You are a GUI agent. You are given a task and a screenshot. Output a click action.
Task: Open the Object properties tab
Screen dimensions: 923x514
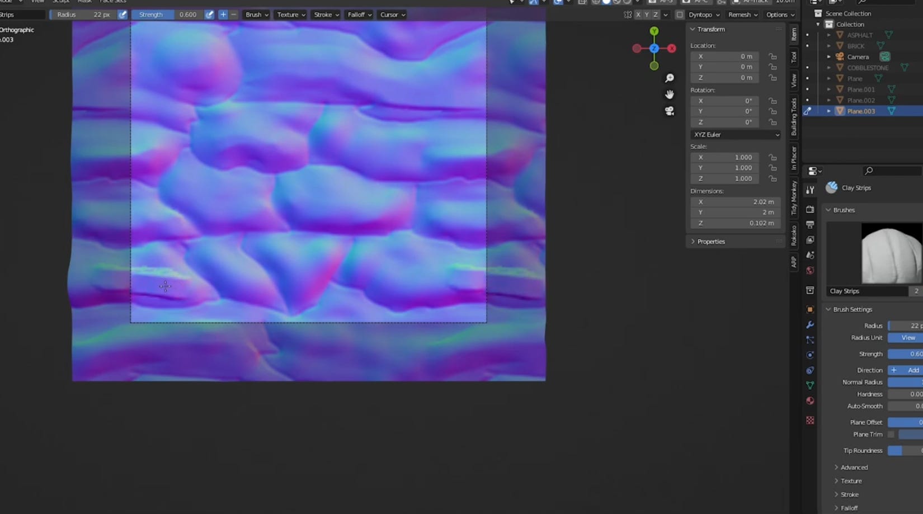[810, 309]
